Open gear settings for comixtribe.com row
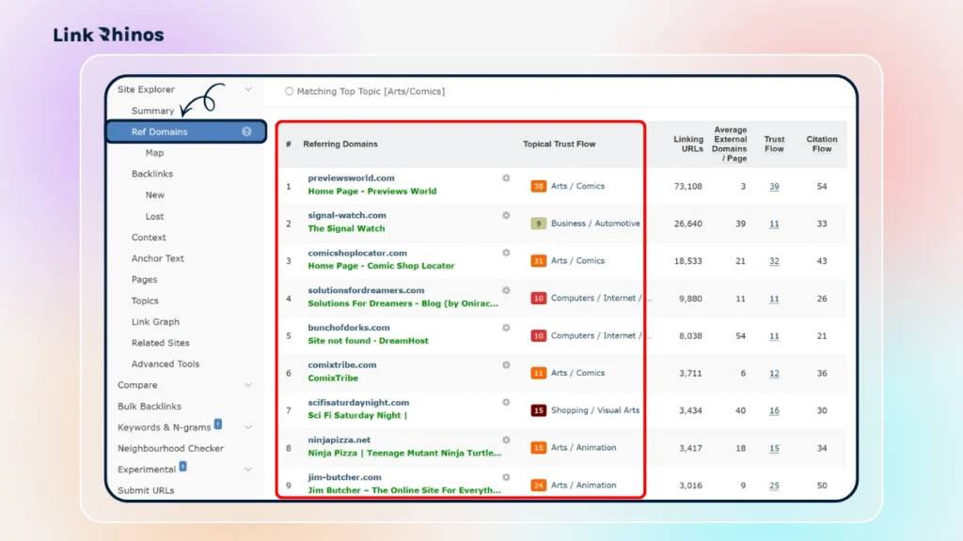This screenshot has width=963, height=541. coord(506,365)
